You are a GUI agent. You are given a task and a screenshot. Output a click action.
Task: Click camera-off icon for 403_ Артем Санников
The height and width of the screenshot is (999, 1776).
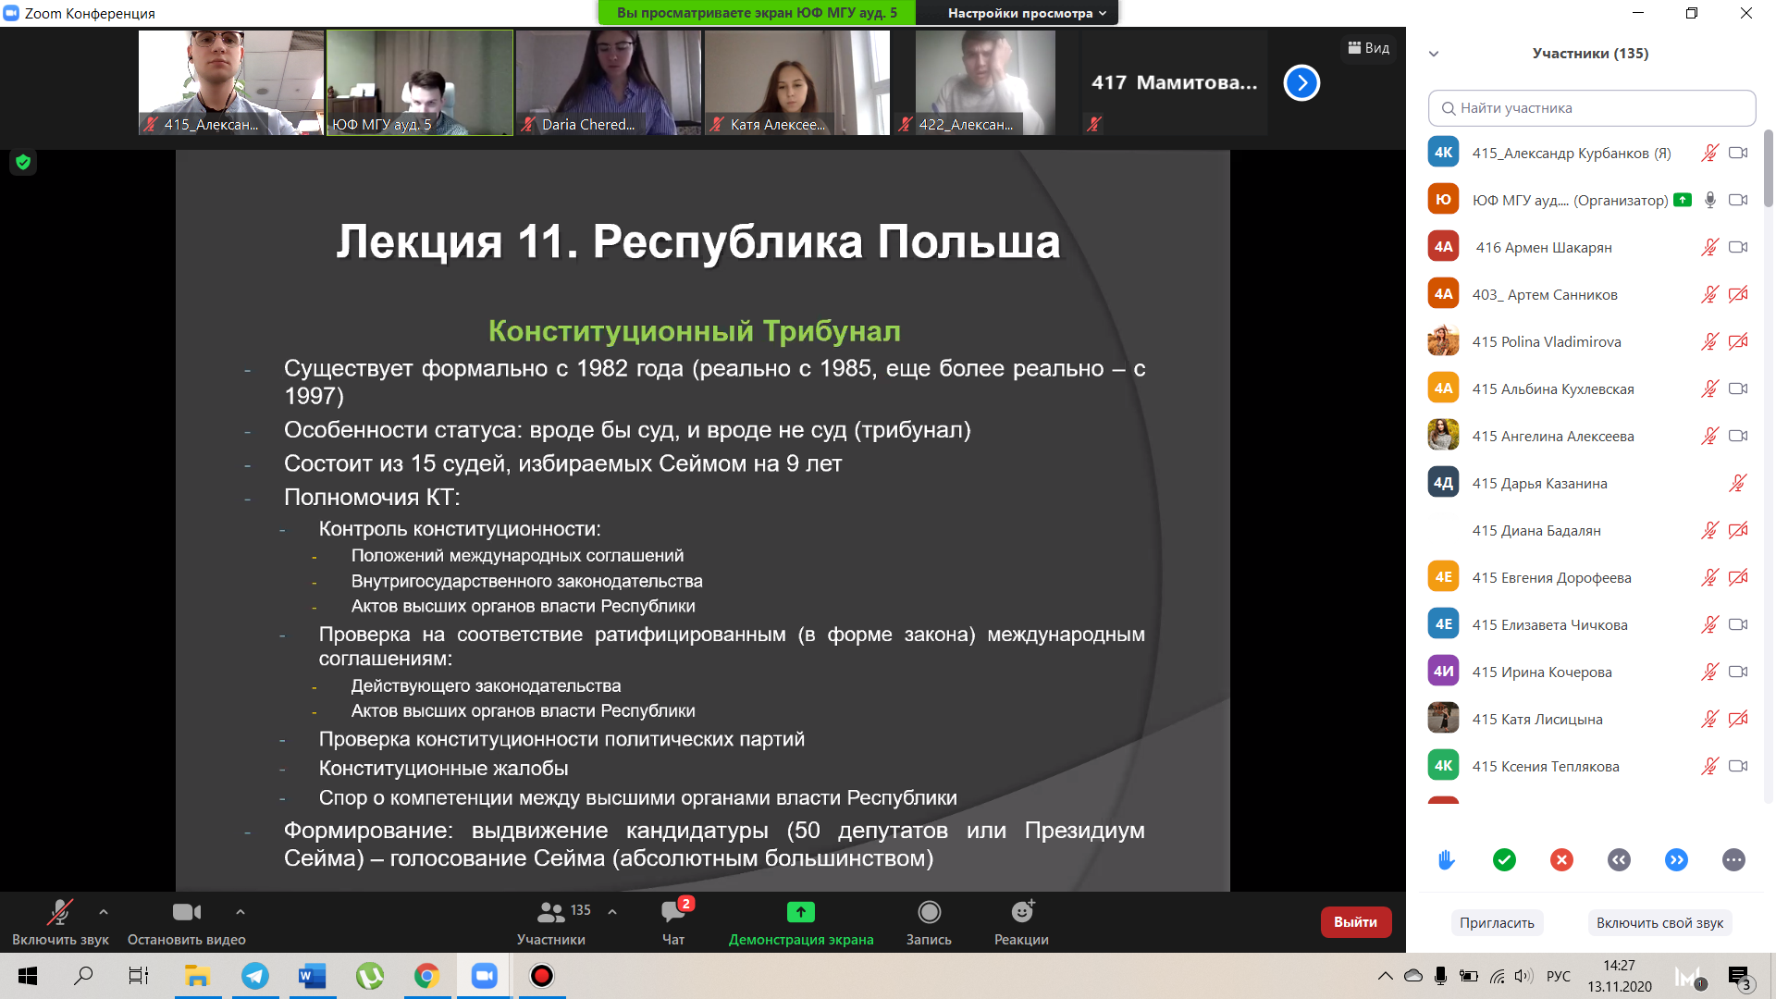(1738, 294)
